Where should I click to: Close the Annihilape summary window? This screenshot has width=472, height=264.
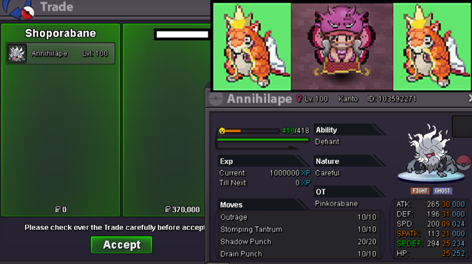pos(470,98)
